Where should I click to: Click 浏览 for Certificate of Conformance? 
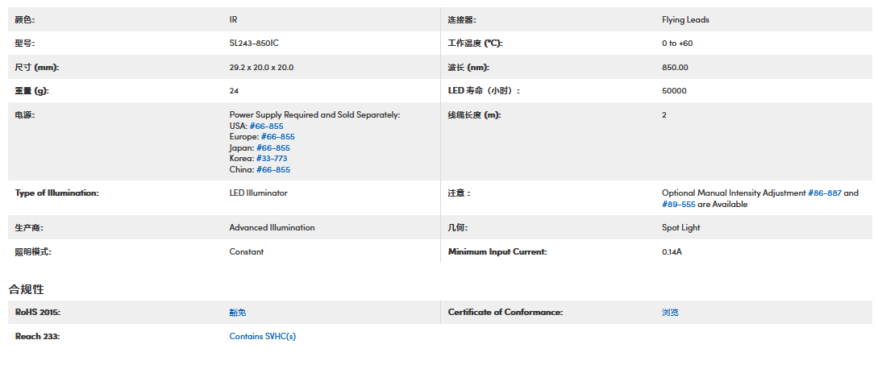(670, 312)
